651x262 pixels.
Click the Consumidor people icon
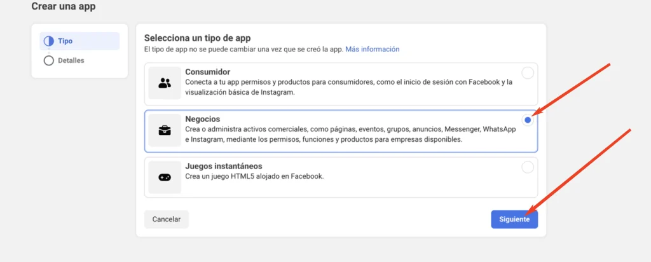tap(165, 83)
